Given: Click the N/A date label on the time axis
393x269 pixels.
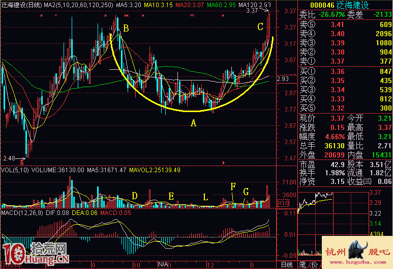Looking at the screenshot, I should [163, 264].
